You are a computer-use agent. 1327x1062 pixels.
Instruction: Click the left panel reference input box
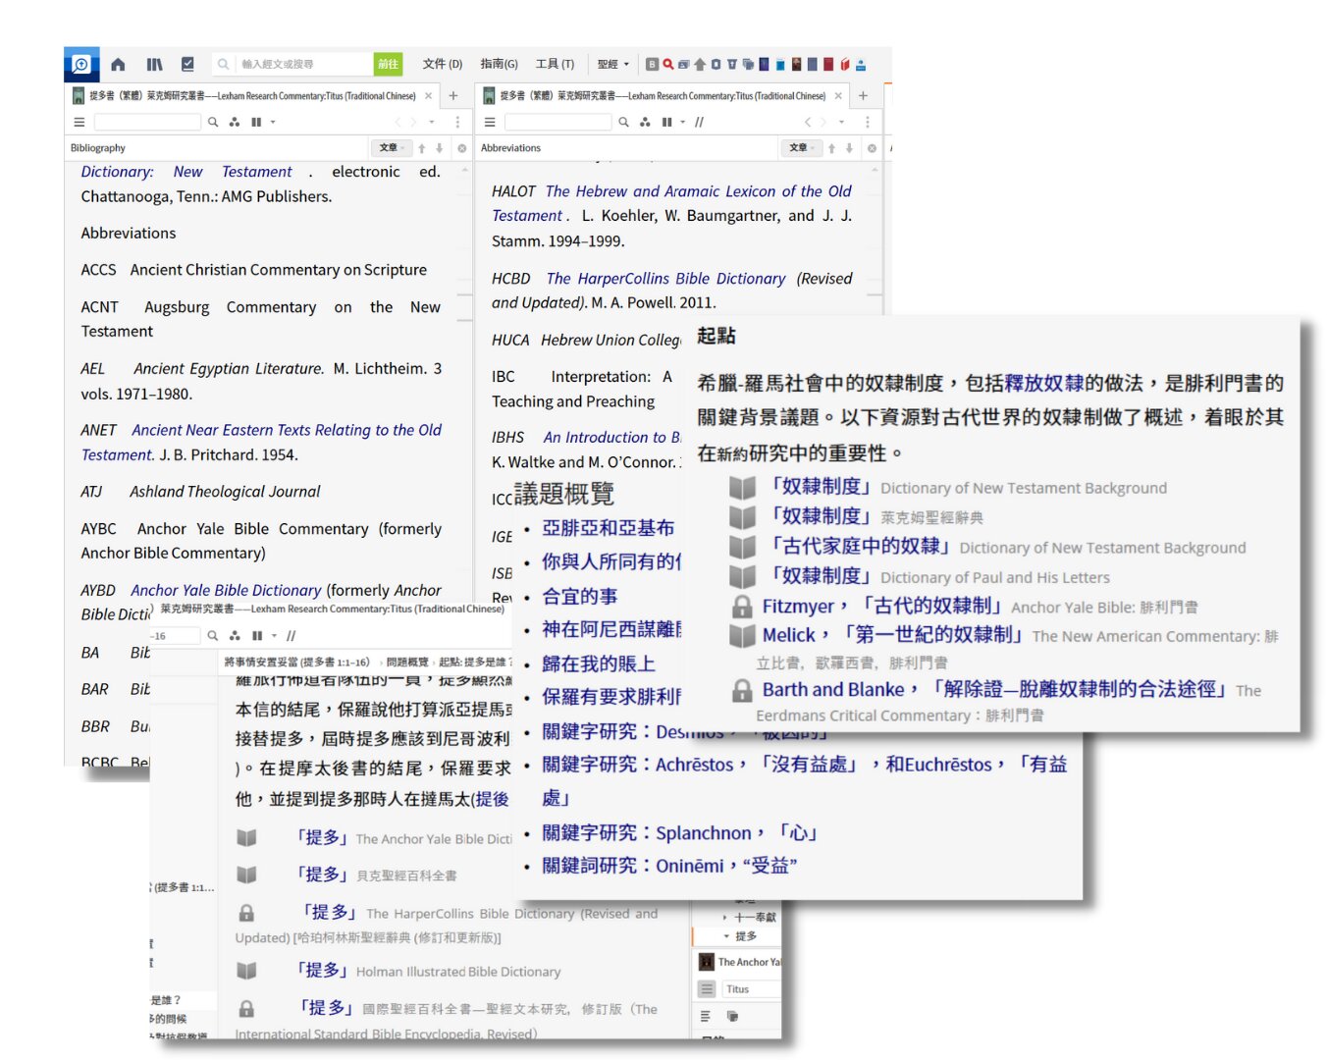coord(147,123)
